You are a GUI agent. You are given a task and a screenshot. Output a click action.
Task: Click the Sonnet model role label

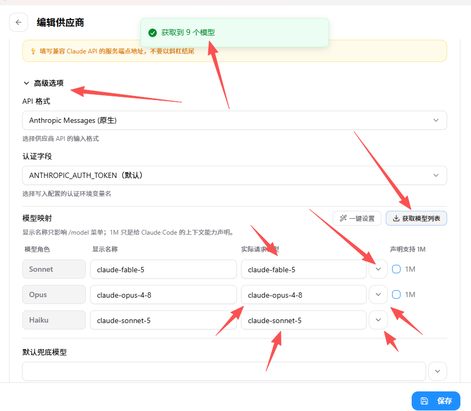point(54,269)
